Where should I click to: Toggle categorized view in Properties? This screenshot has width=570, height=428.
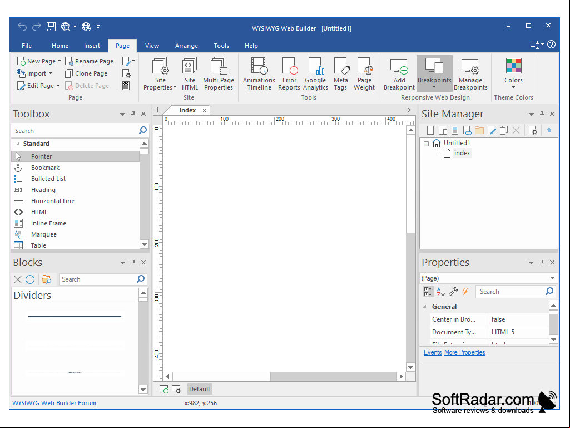coord(429,292)
